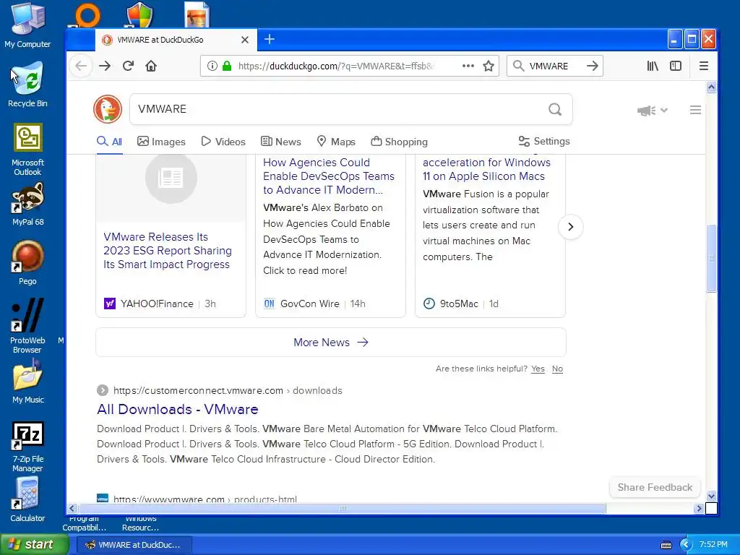Select the MyPal 68 raccoon icon
The height and width of the screenshot is (555, 740).
[27, 205]
